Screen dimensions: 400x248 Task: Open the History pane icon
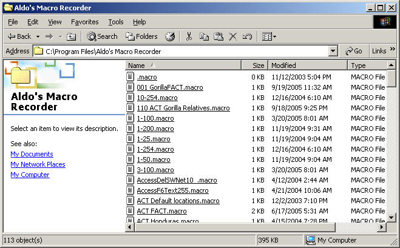[170, 37]
